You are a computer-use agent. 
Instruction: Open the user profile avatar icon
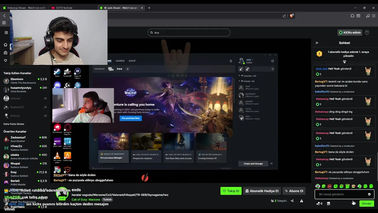tap(367, 33)
